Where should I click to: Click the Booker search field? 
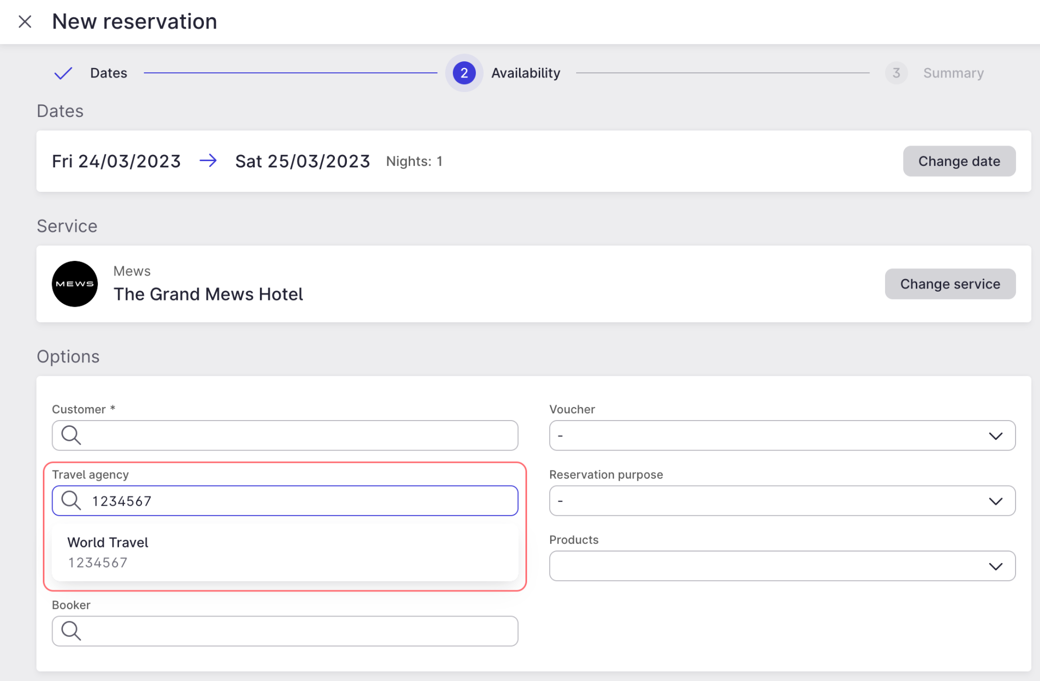coord(285,631)
